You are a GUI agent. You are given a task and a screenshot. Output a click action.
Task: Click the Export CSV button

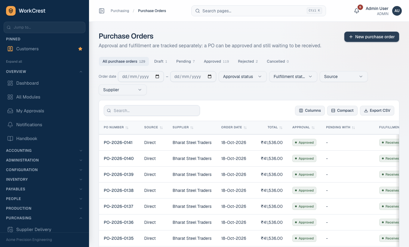[x=377, y=111]
